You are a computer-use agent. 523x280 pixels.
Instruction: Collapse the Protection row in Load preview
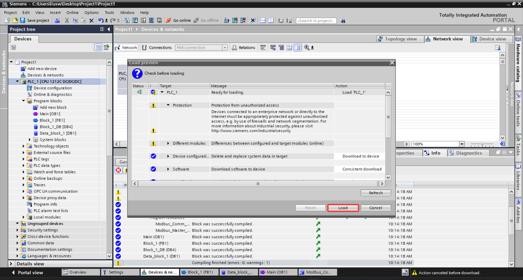pyautogui.click(x=168, y=105)
